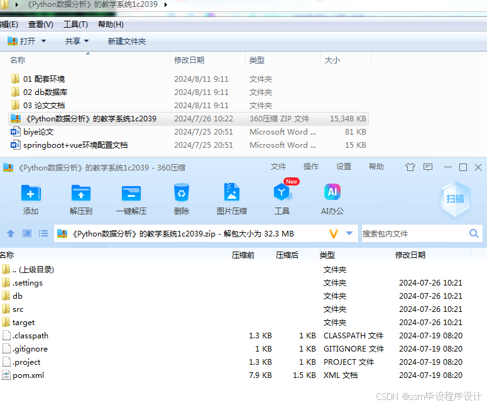Screen dimensions: 487x405
Task: Click the breadcrumb folder name in Explorer
Action: point(92,4)
